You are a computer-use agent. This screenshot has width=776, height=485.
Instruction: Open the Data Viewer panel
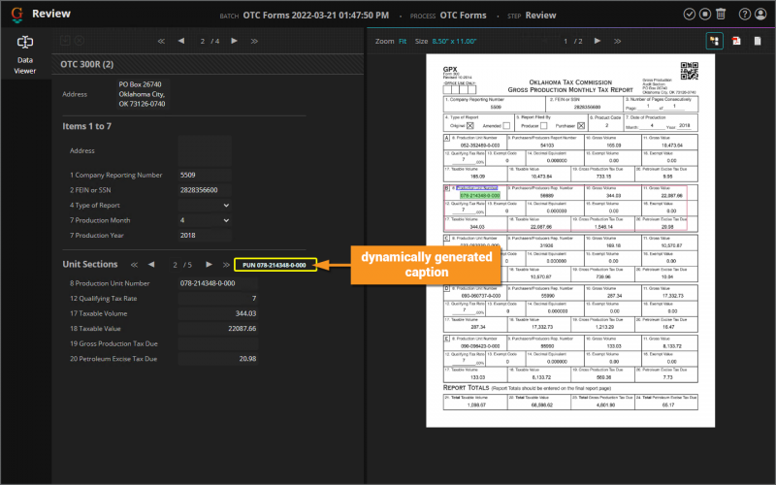click(25, 50)
